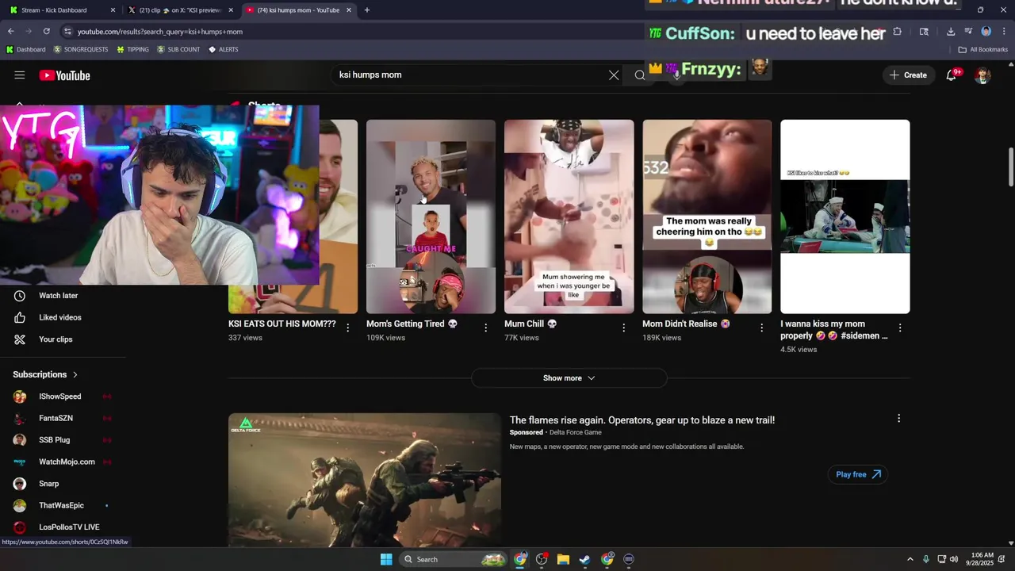
Task: Open the Chrome extensions puzzle icon
Action: coord(897,32)
